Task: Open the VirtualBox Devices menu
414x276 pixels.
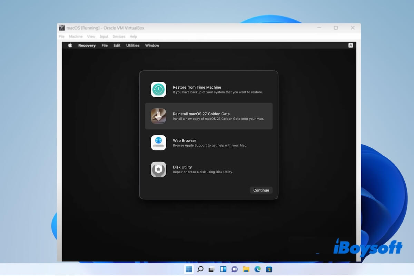Action: pyautogui.click(x=119, y=37)
